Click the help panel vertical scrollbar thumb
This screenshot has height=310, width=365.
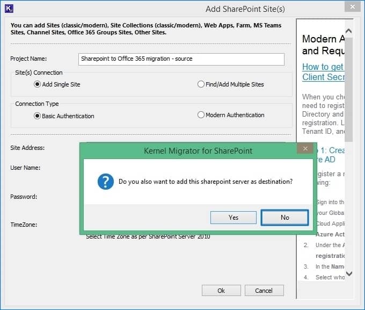(x=348, y=90)
